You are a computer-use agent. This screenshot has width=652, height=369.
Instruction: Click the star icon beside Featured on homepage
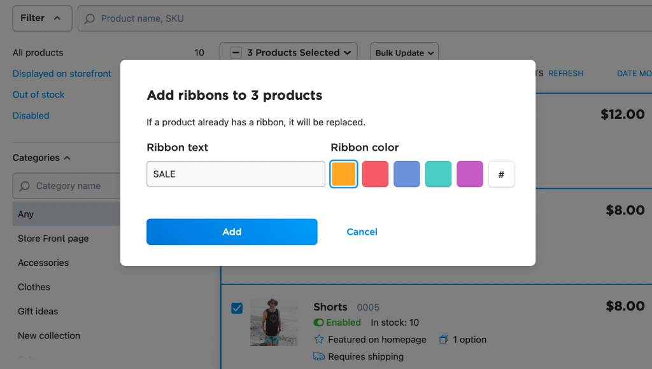pos(319,339)
